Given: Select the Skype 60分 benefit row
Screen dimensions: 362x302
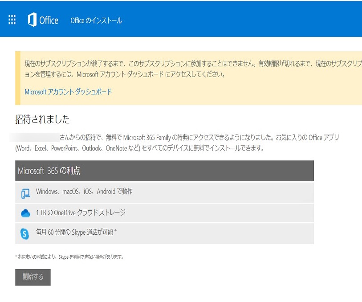Looking at the screenshot, I should (x=165, y=233).
